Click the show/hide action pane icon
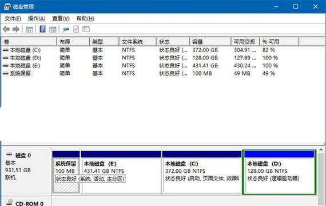326x206 pixels. pyautogui.click(x=53, y=29)
